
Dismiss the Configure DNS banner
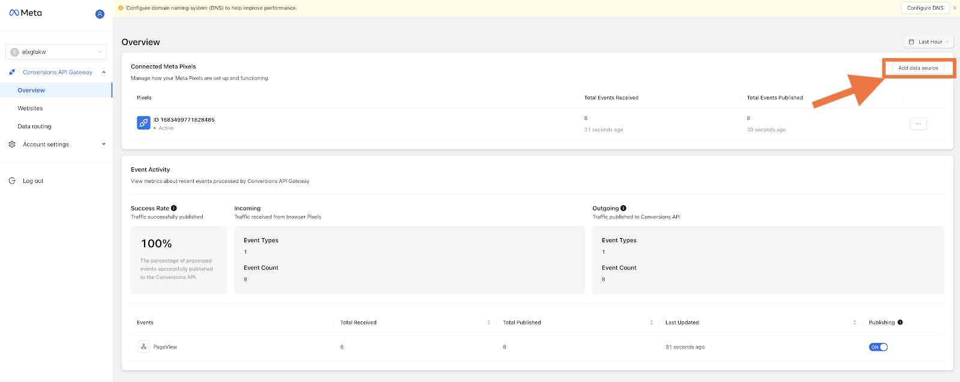955,8
